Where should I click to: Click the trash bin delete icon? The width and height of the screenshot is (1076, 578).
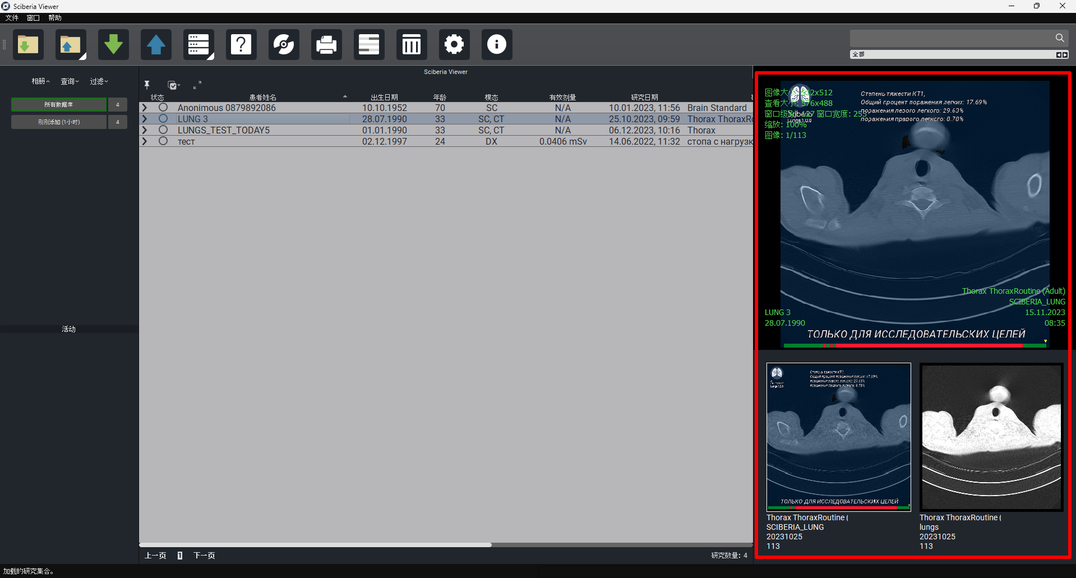[x=412, y=44]
